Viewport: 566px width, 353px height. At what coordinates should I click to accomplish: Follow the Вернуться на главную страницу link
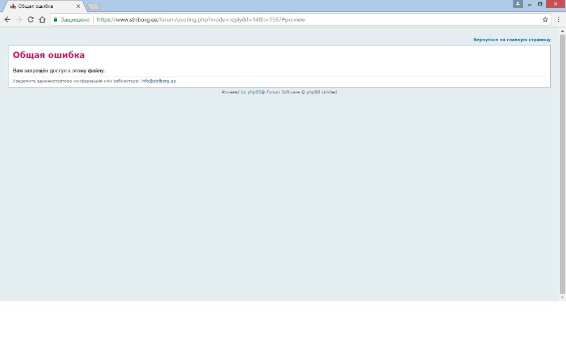click(x=512, y=40)
